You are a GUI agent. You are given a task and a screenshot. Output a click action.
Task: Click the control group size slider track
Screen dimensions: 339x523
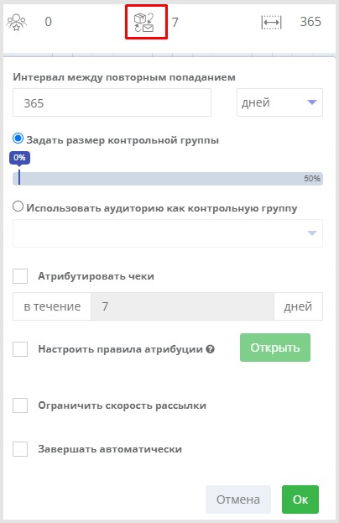(168, 179)
